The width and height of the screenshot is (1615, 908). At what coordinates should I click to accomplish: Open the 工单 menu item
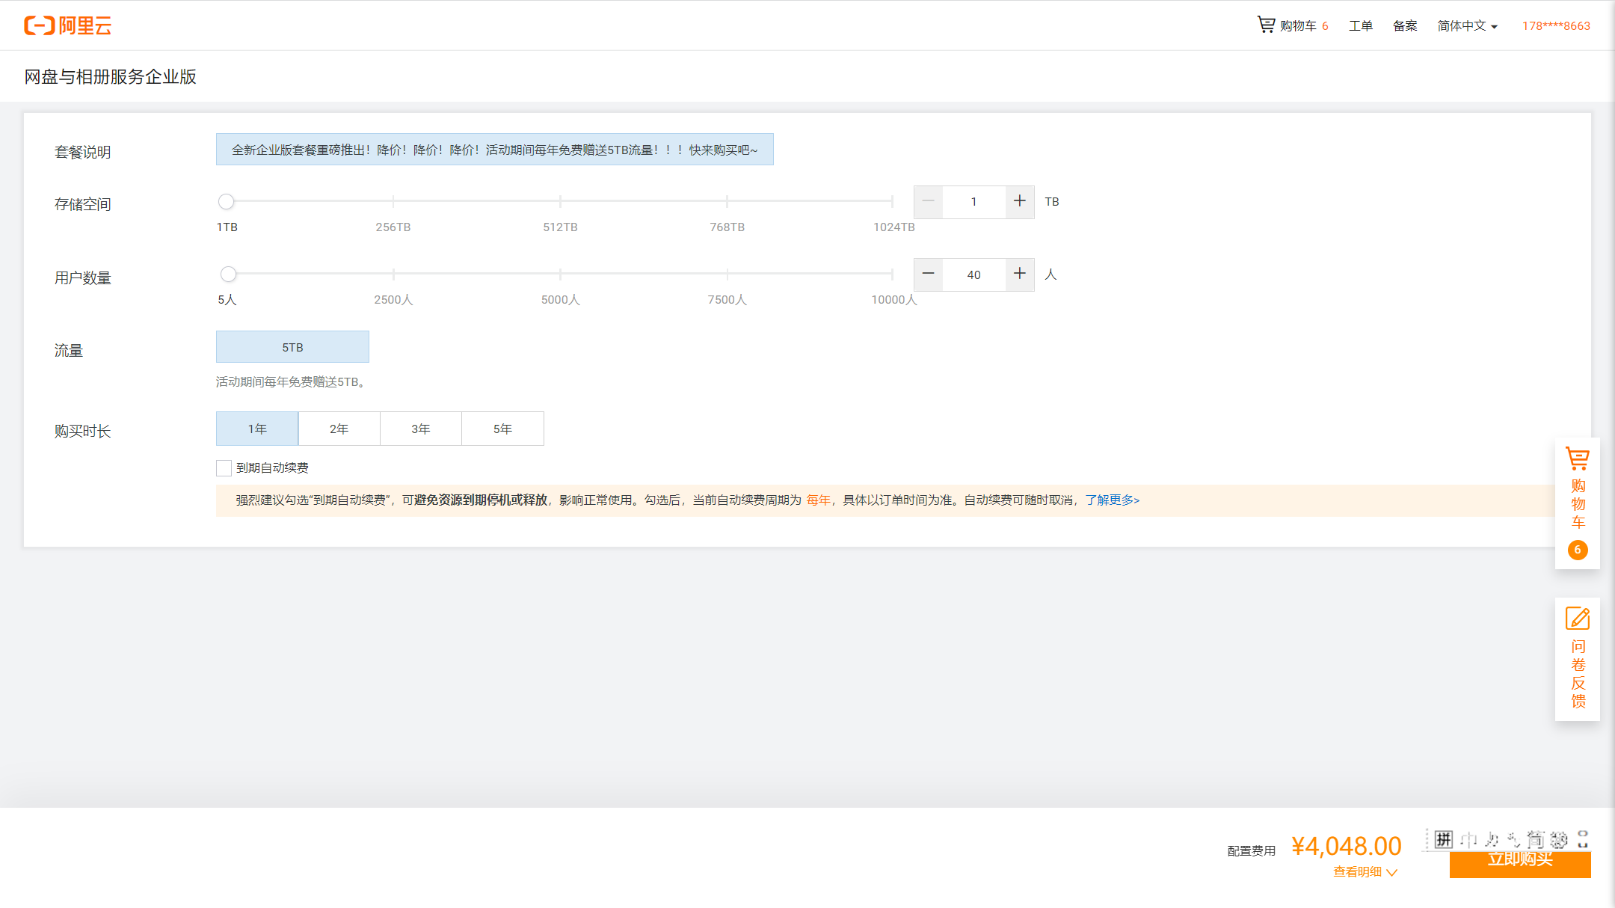[1360, 26]
